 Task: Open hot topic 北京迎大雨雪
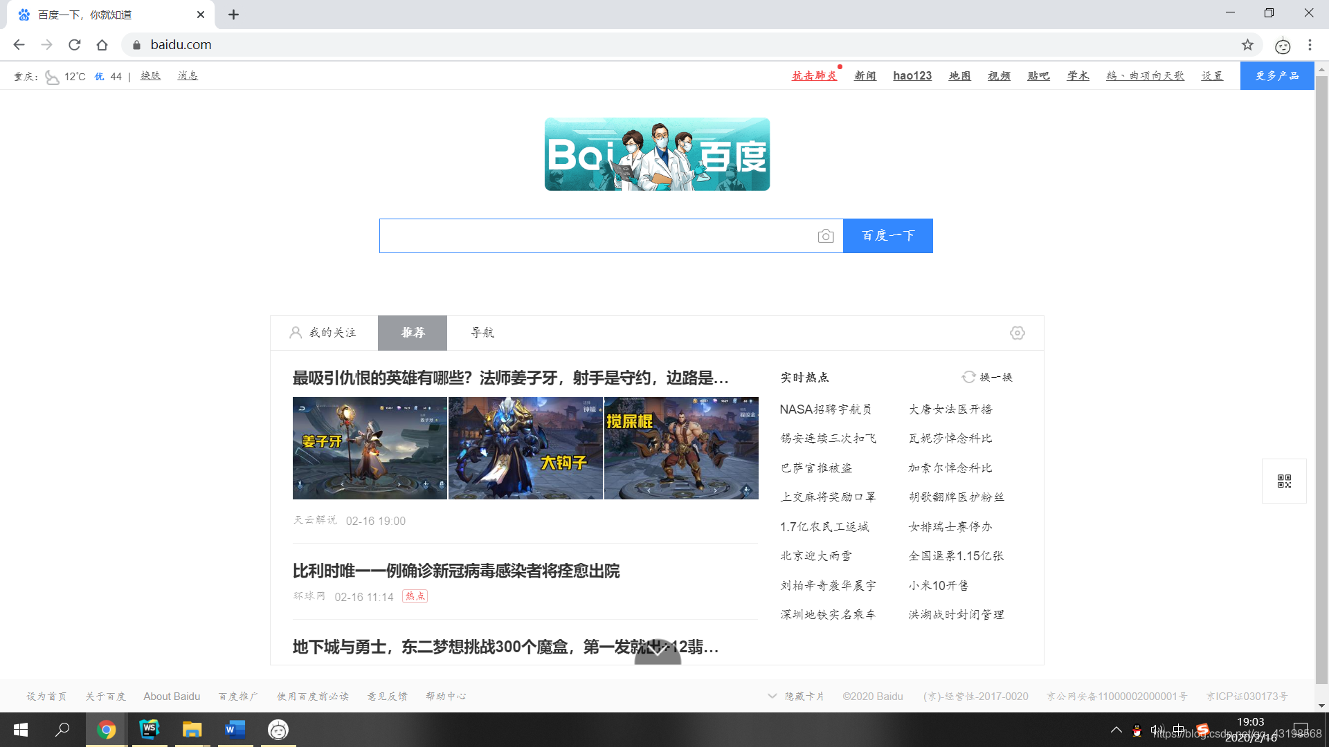coord(817,556)
